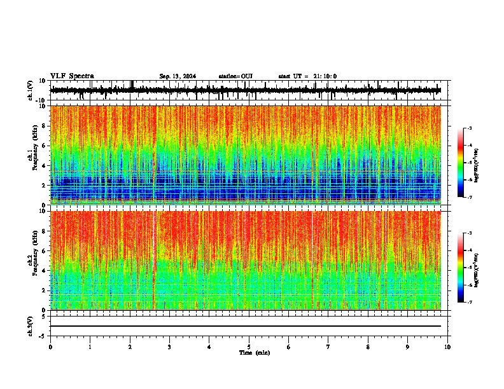Click the ch.2 spectrogram plot area

245,261
